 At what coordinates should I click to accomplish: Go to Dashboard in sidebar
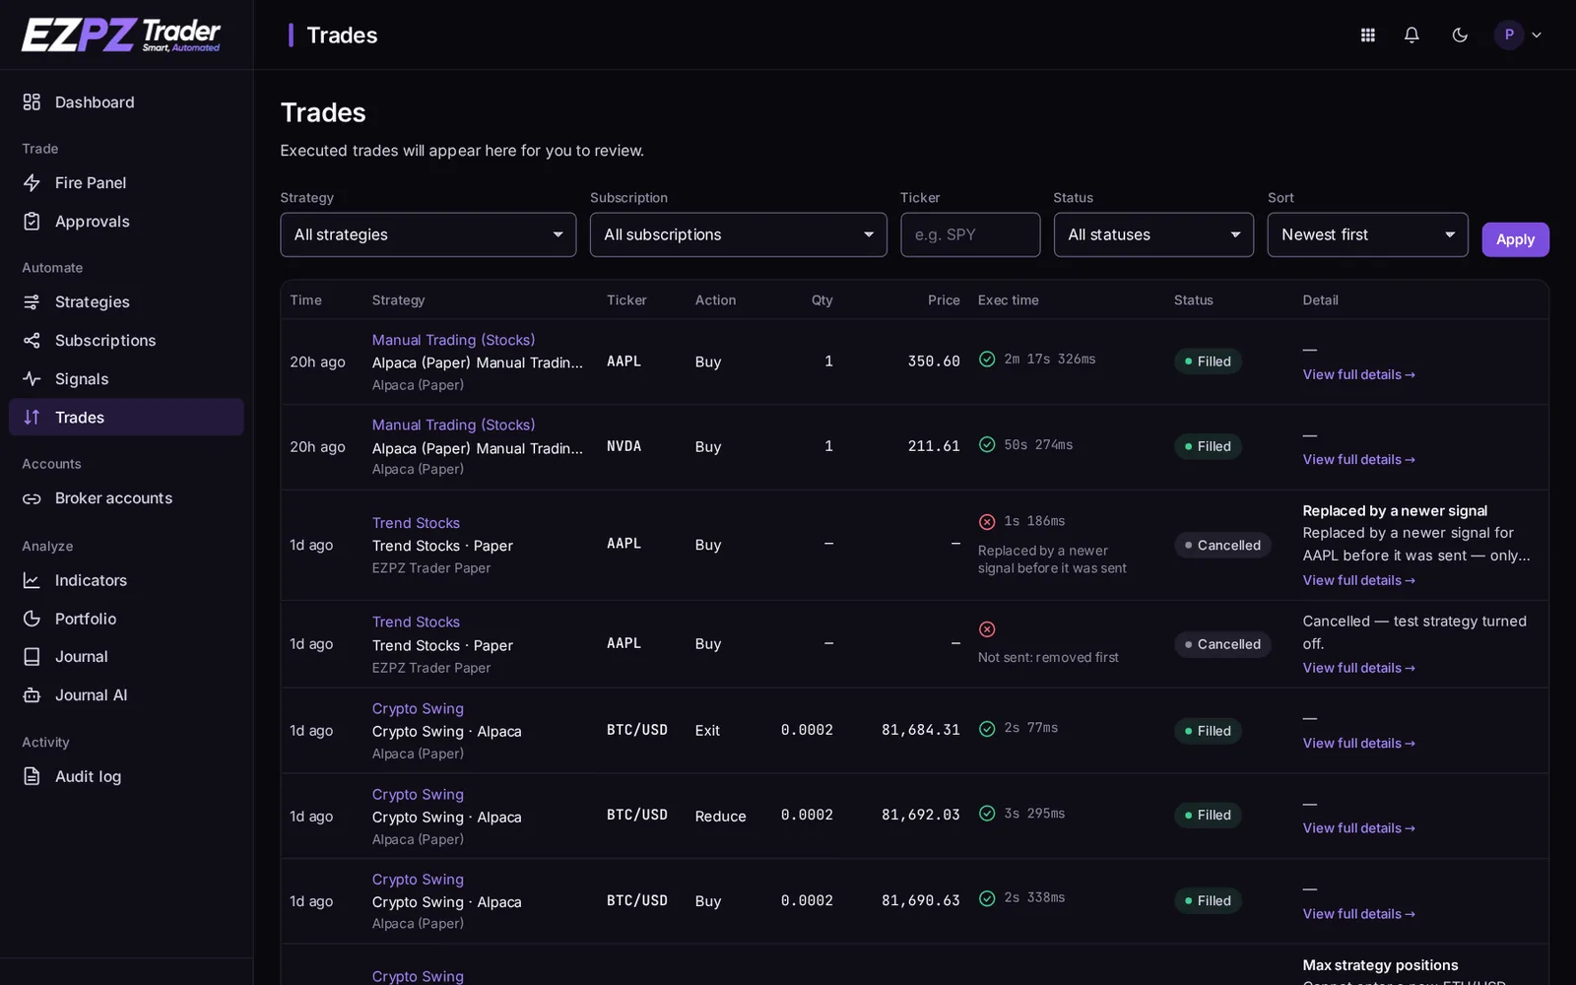click(126, 102)
